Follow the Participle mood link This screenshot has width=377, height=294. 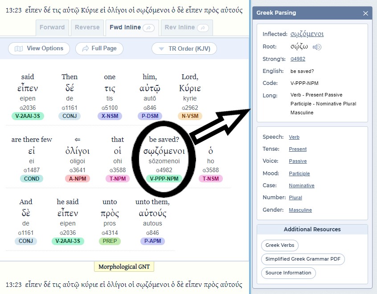click(x=299, y=173)
